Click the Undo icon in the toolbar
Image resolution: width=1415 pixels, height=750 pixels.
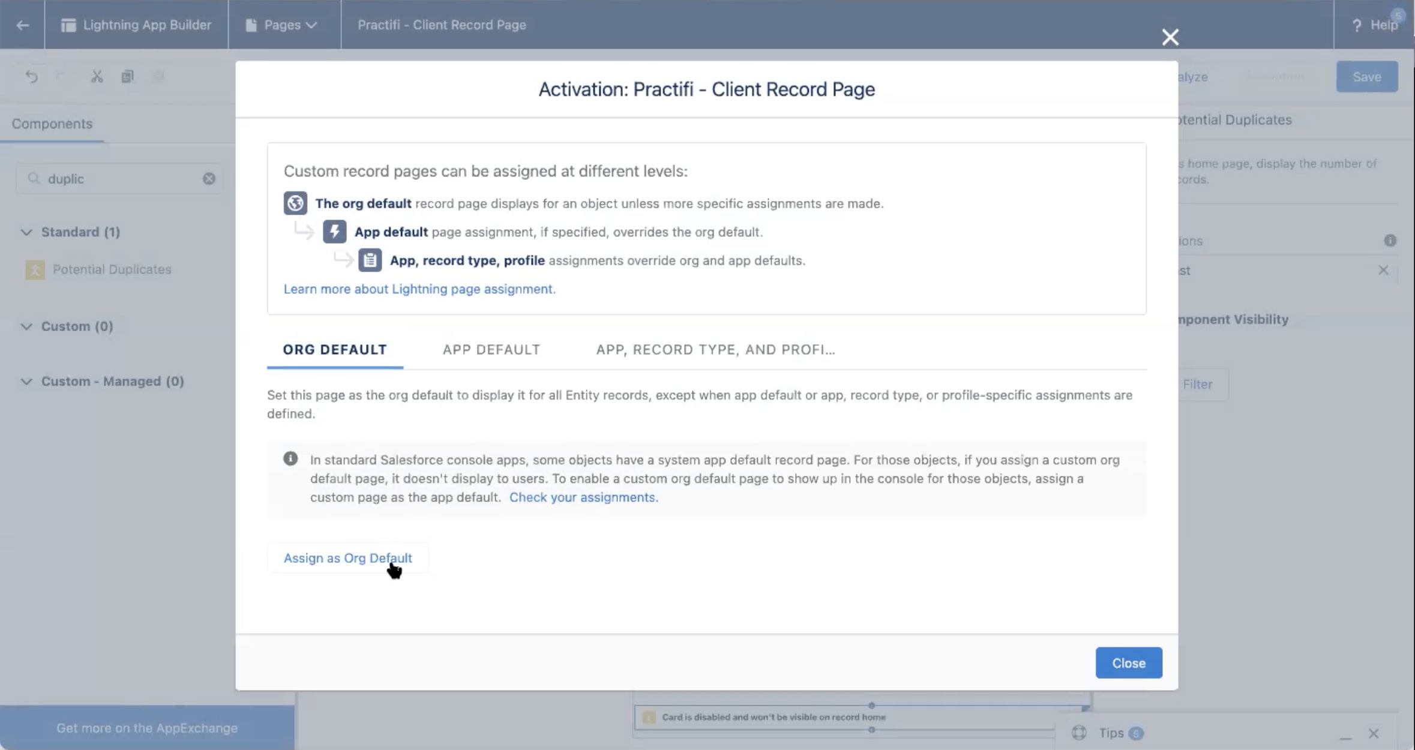click(31, 76)
